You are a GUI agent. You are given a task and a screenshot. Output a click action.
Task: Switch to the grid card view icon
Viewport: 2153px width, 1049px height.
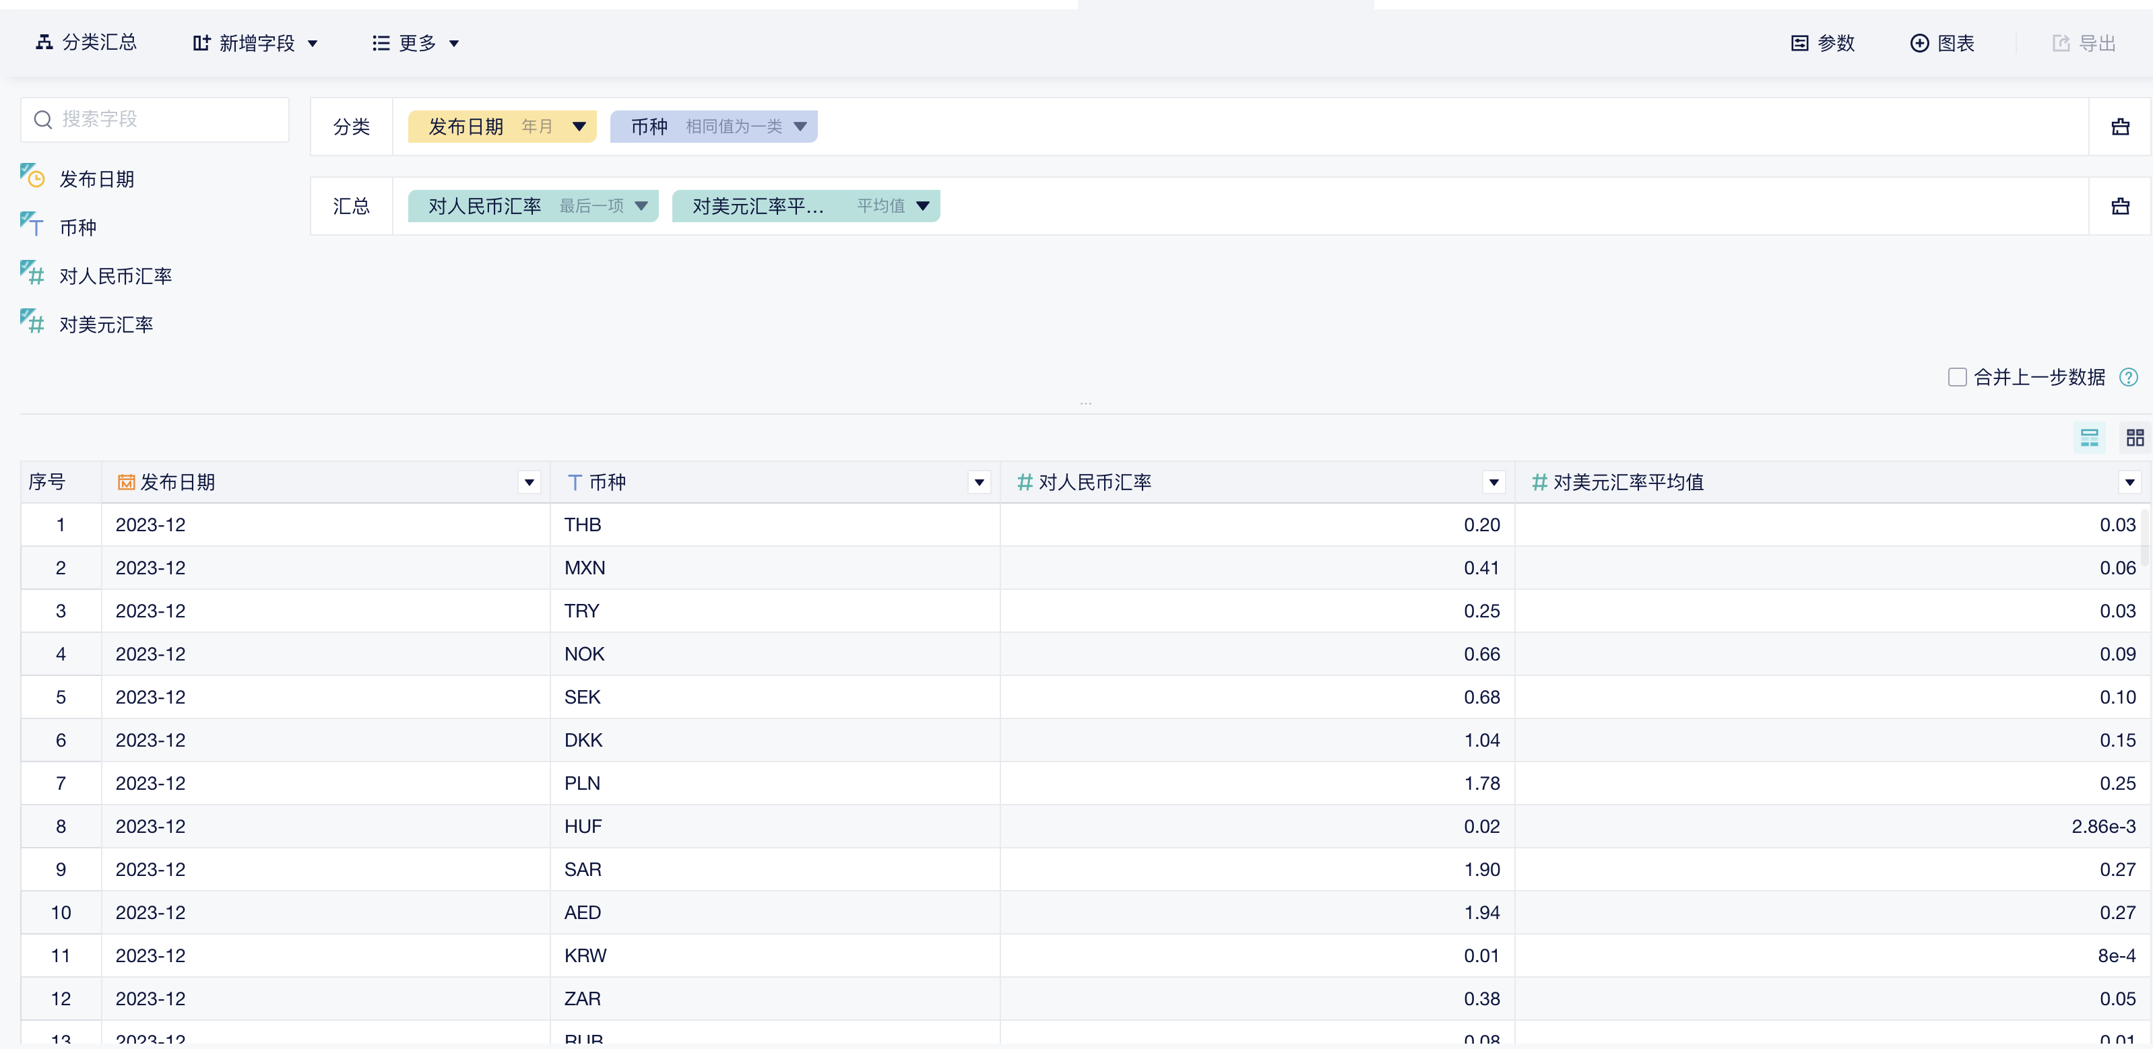tap(2135, 438)
